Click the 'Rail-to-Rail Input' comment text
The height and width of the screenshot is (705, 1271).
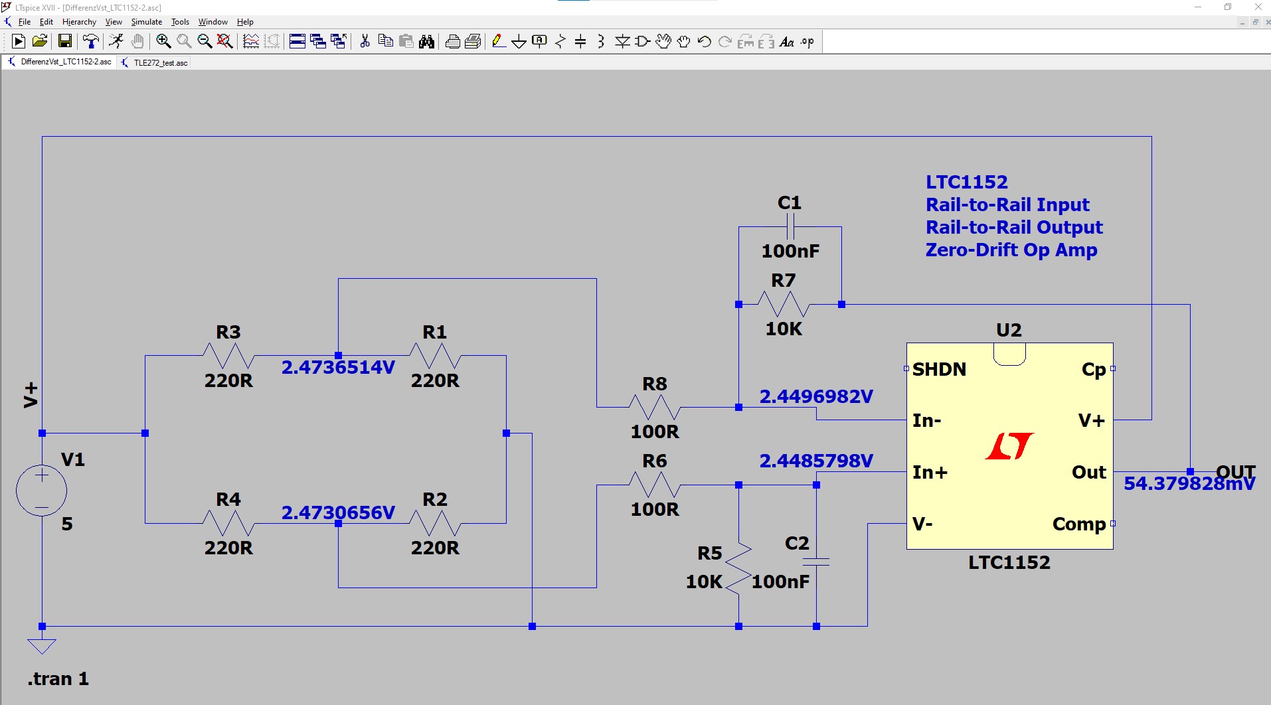tap(1007, 204)
